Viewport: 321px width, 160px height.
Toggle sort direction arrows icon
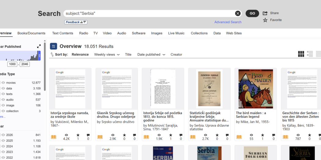coord(52,55)
